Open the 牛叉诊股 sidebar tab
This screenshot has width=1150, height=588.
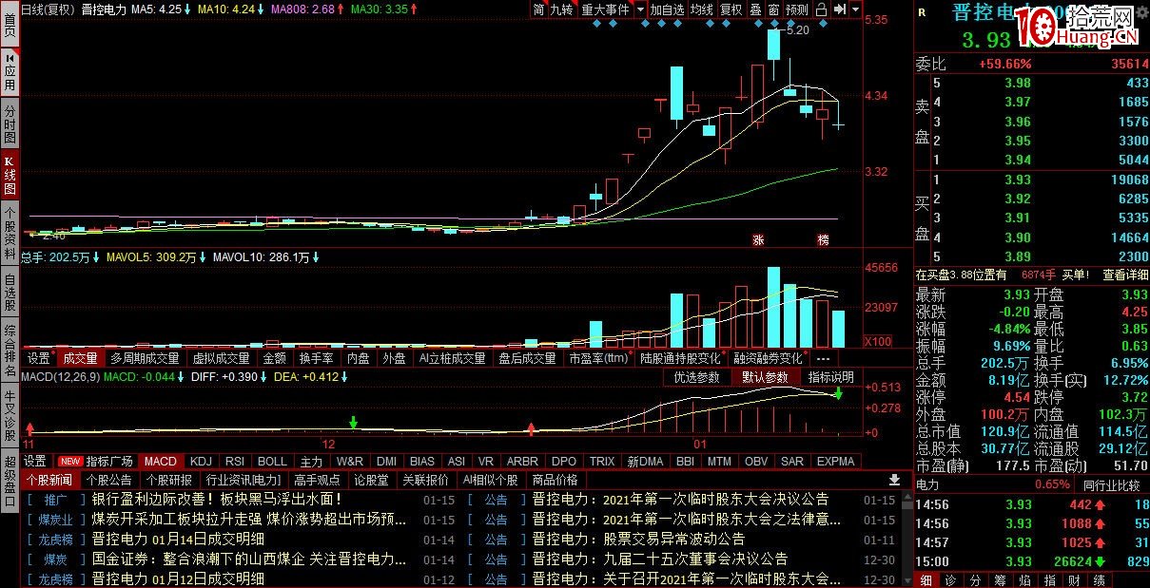(10, 416)
